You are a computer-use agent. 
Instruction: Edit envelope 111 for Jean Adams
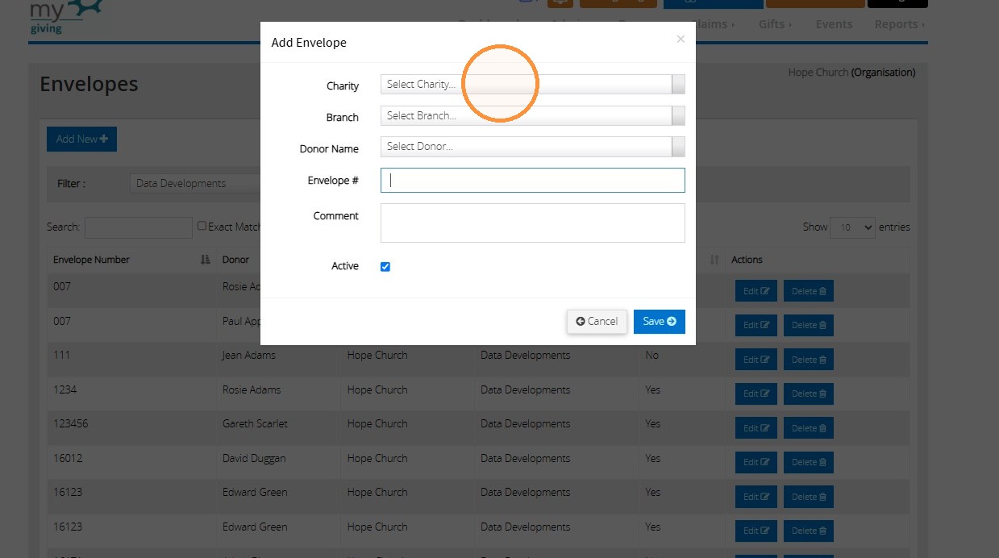(x=756, y=360)
